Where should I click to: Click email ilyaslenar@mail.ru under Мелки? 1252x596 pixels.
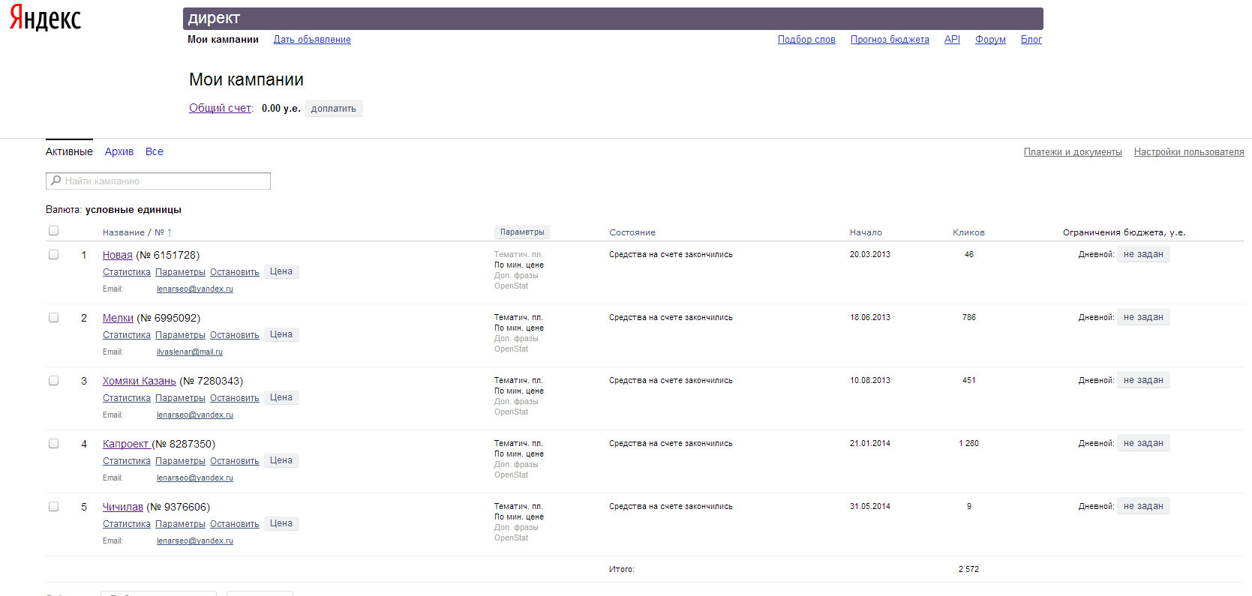tap(190, 352)
